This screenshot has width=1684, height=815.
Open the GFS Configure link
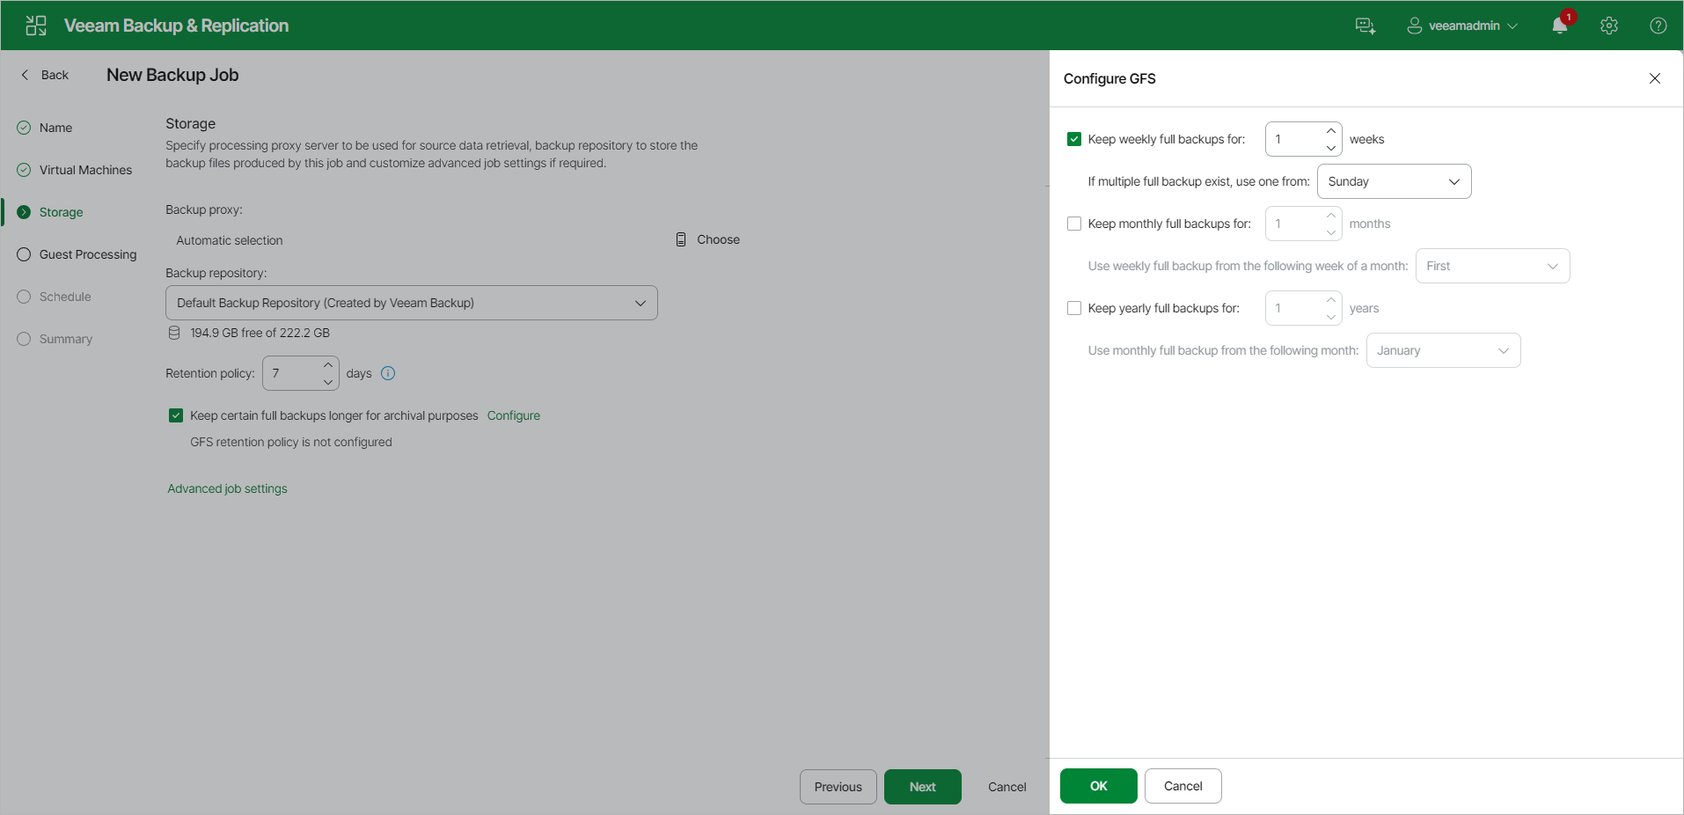[x=514, y=415]
